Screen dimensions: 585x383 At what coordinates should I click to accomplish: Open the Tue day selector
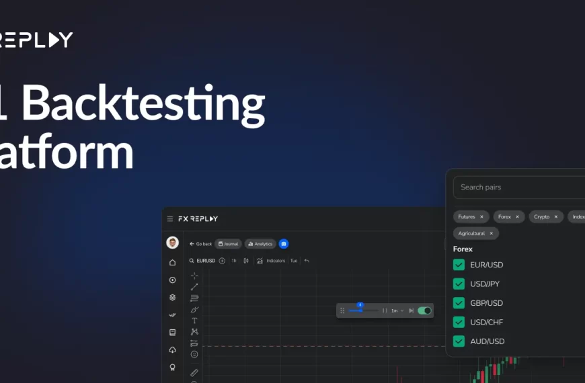click(294, 261)
